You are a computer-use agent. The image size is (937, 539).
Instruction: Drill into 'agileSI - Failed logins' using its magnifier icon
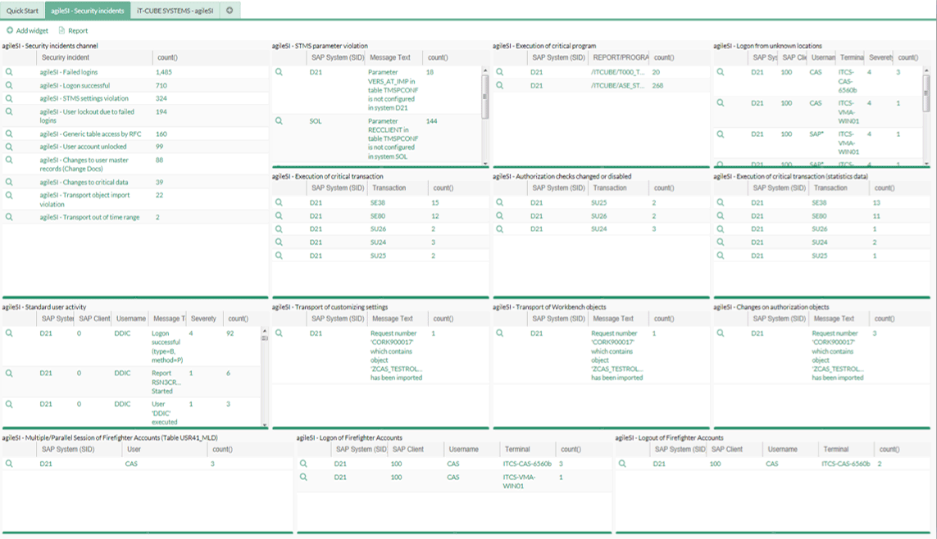coord(8,74)
